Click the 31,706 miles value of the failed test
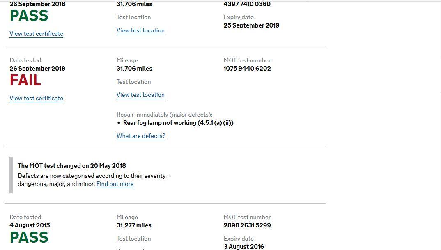The width and height of the screenshot is (441, 250). tap(134, 68)
